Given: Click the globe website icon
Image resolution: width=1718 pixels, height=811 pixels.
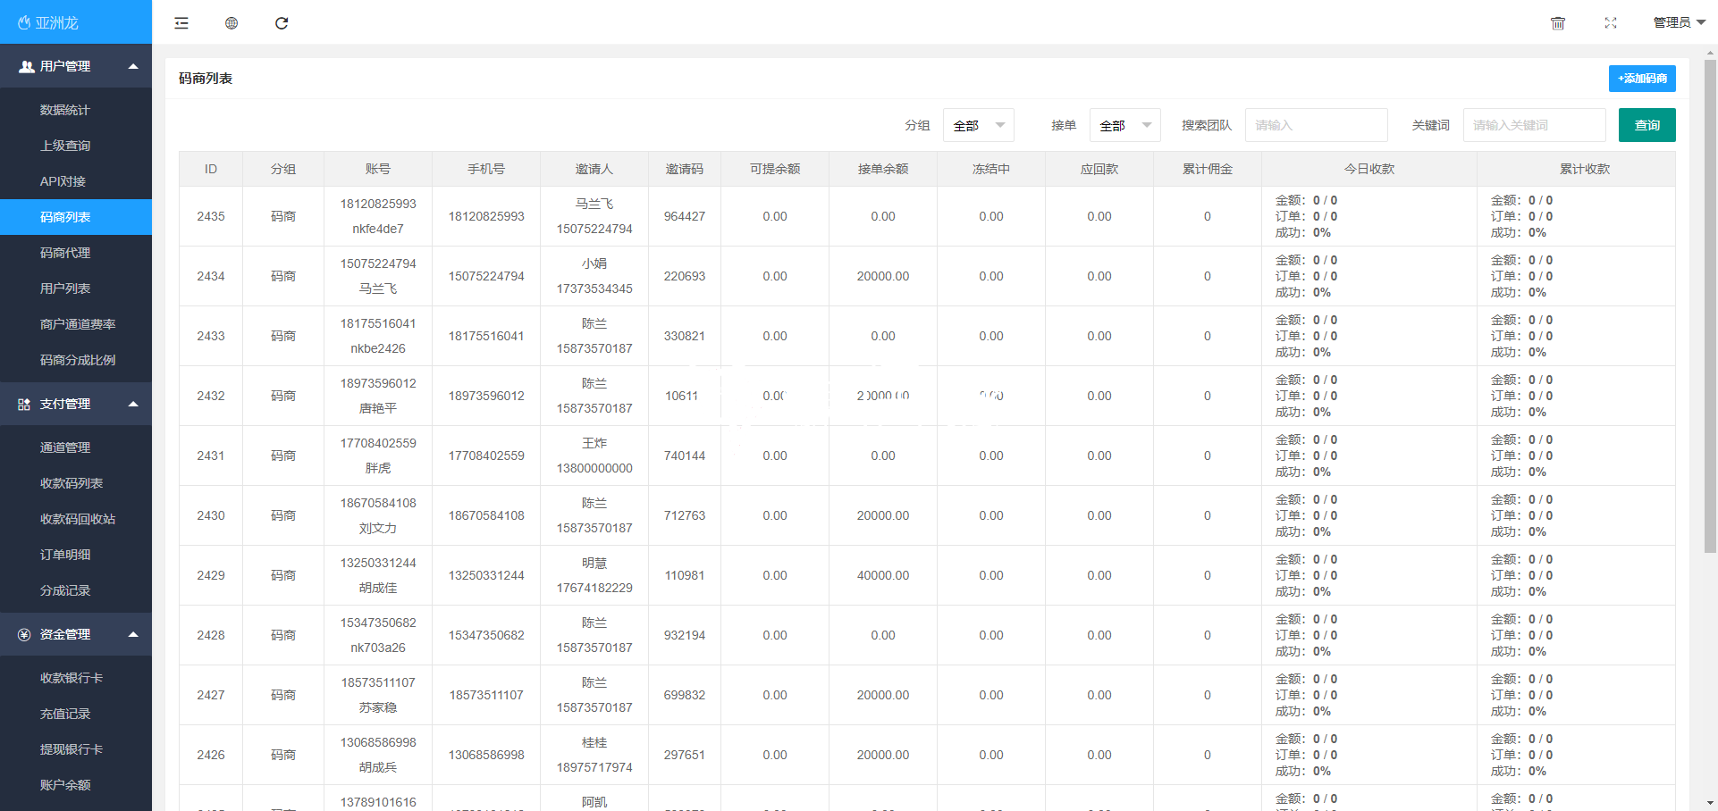Looking at the screenshot, I should (x=232, y=23).
